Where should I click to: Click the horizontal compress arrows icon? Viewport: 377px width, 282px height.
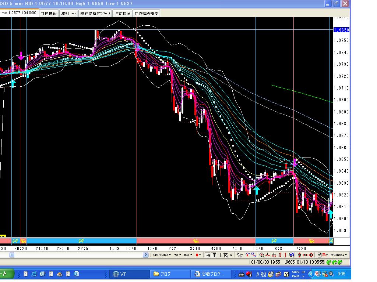268,255
